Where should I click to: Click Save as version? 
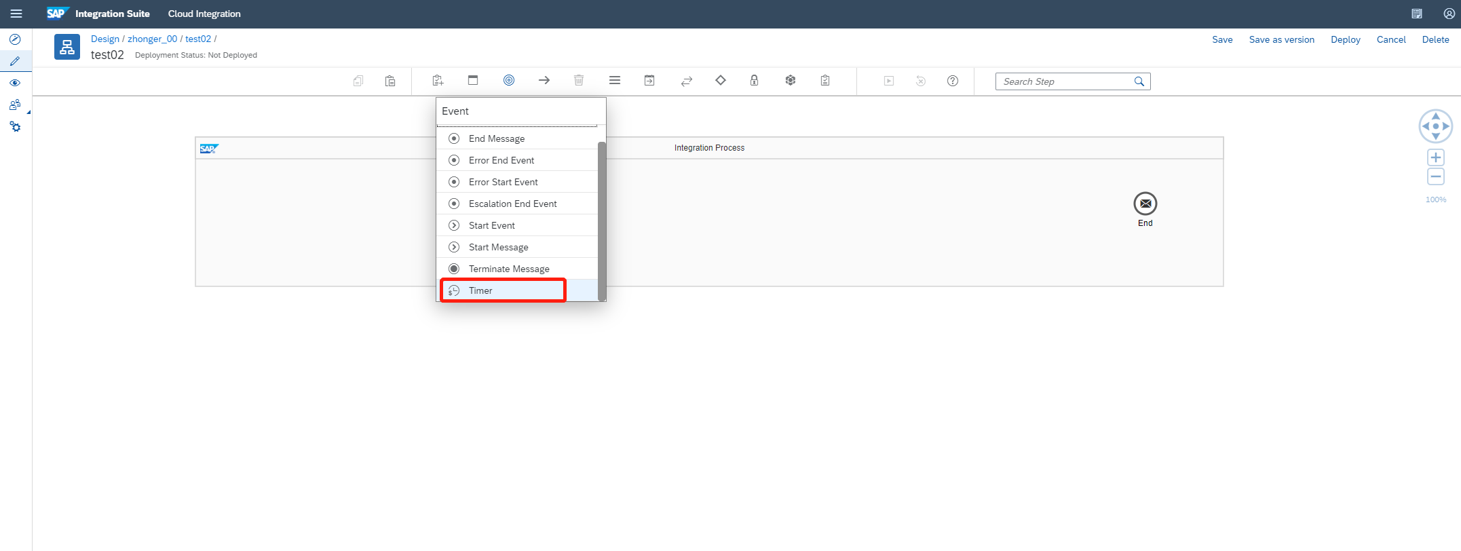[1282, 39]
